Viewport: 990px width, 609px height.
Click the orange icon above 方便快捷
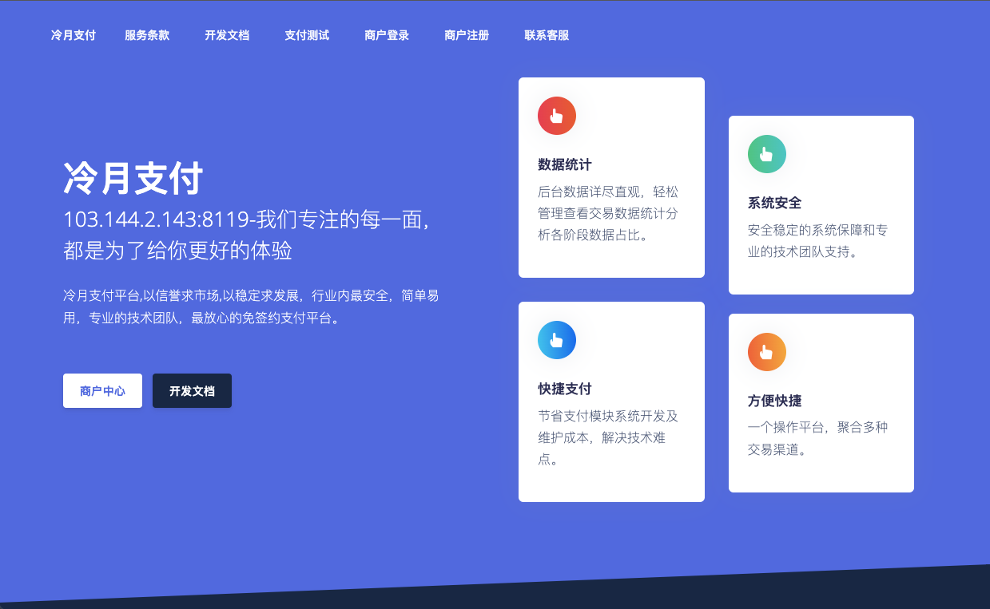pyautogui.click(x=766, y=352)
